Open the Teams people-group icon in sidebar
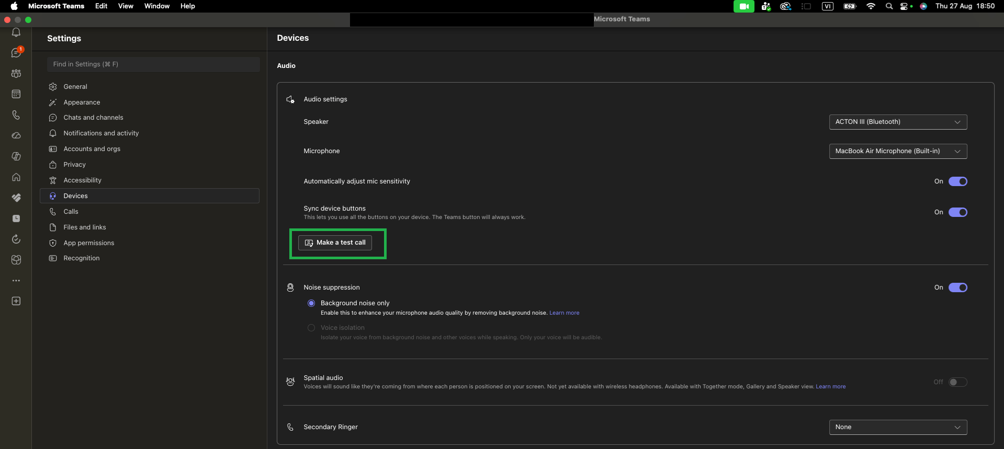1004x449 pixels. pos(16,74)
